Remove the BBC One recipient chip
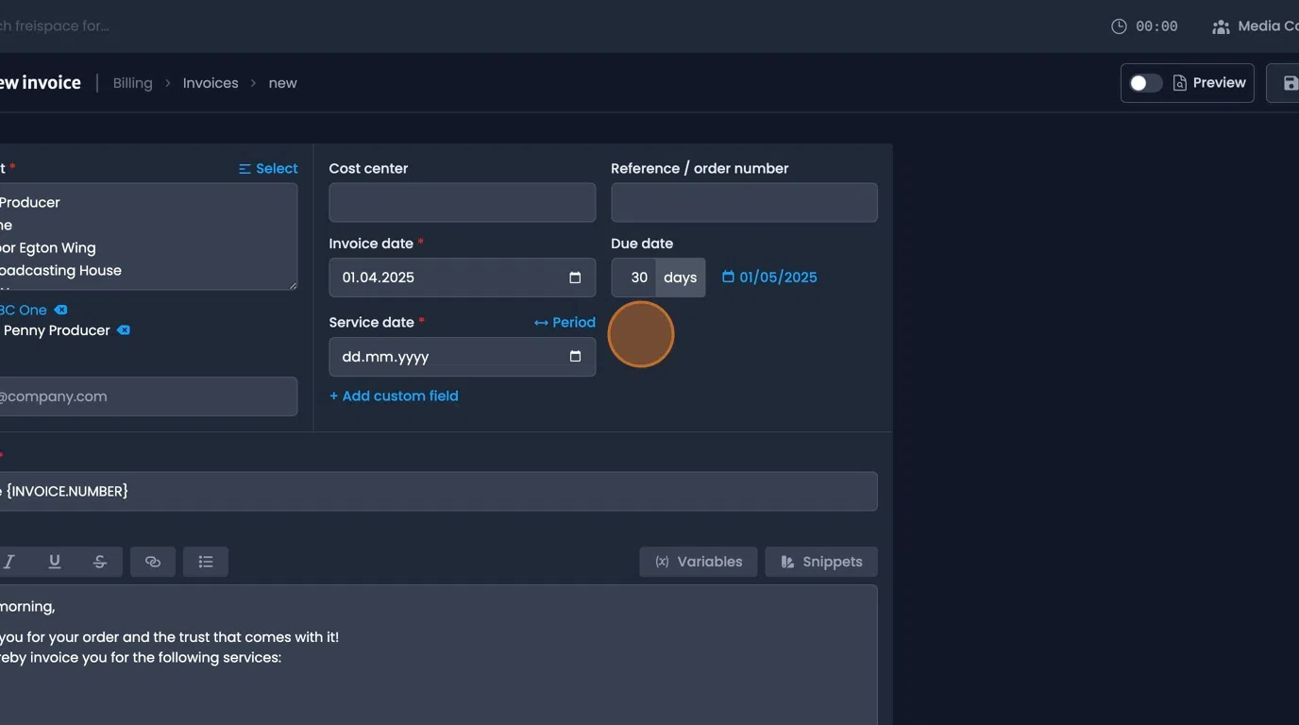1299x725 pixels. [x=60, y=310]
